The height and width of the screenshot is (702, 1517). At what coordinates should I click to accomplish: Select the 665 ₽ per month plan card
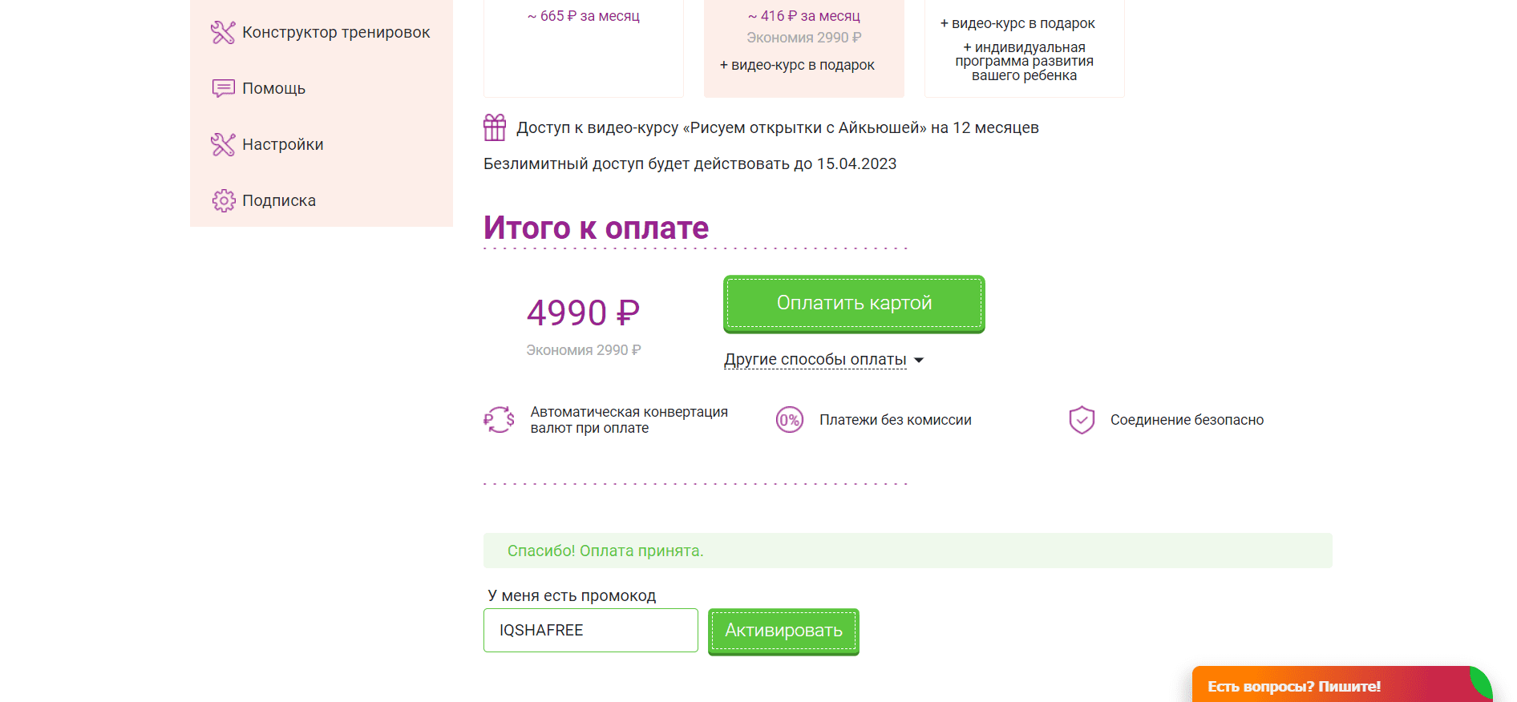pos(584,48)
